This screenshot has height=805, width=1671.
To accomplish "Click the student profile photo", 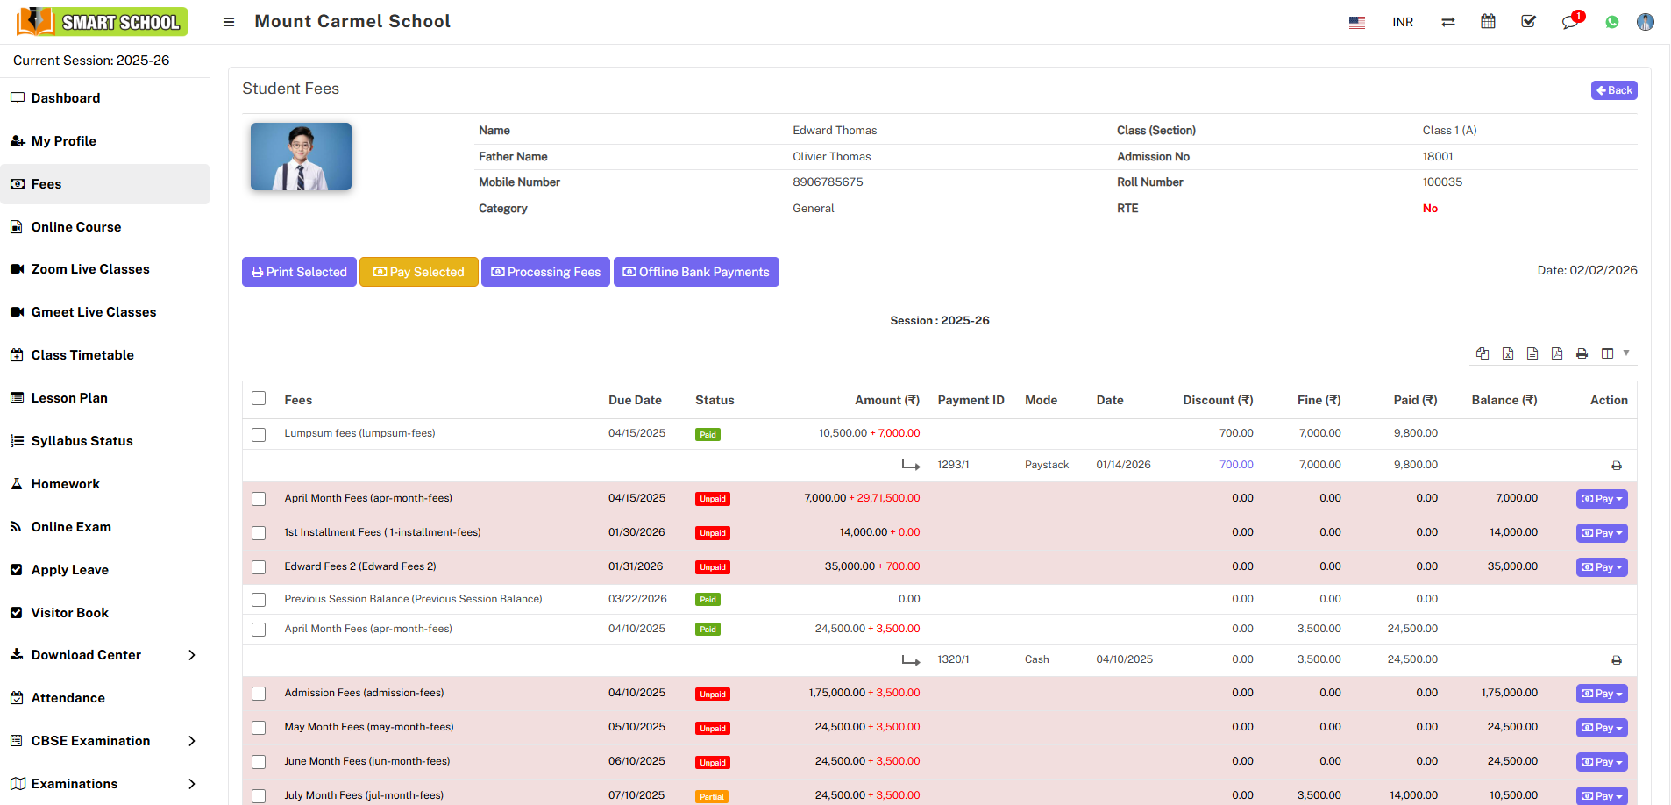I will (301, 157).
